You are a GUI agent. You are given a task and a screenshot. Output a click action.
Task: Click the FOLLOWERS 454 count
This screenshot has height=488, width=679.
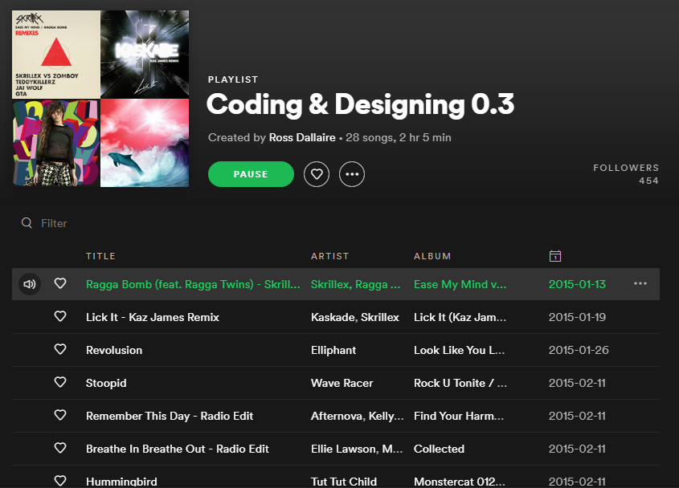click(626, 174)
